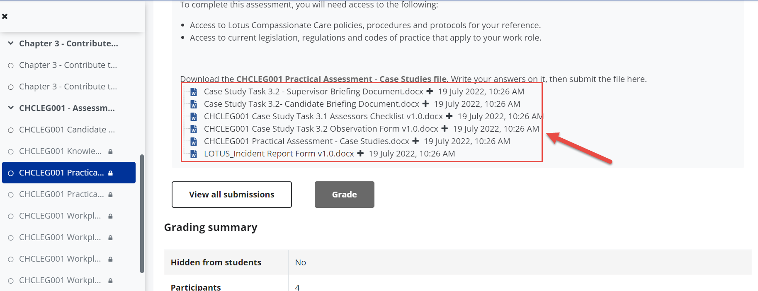The height and width of the screenshot is (291, 758).
Task: Click Word icon beside Assessors Checklist file
Action: [194, 117]
